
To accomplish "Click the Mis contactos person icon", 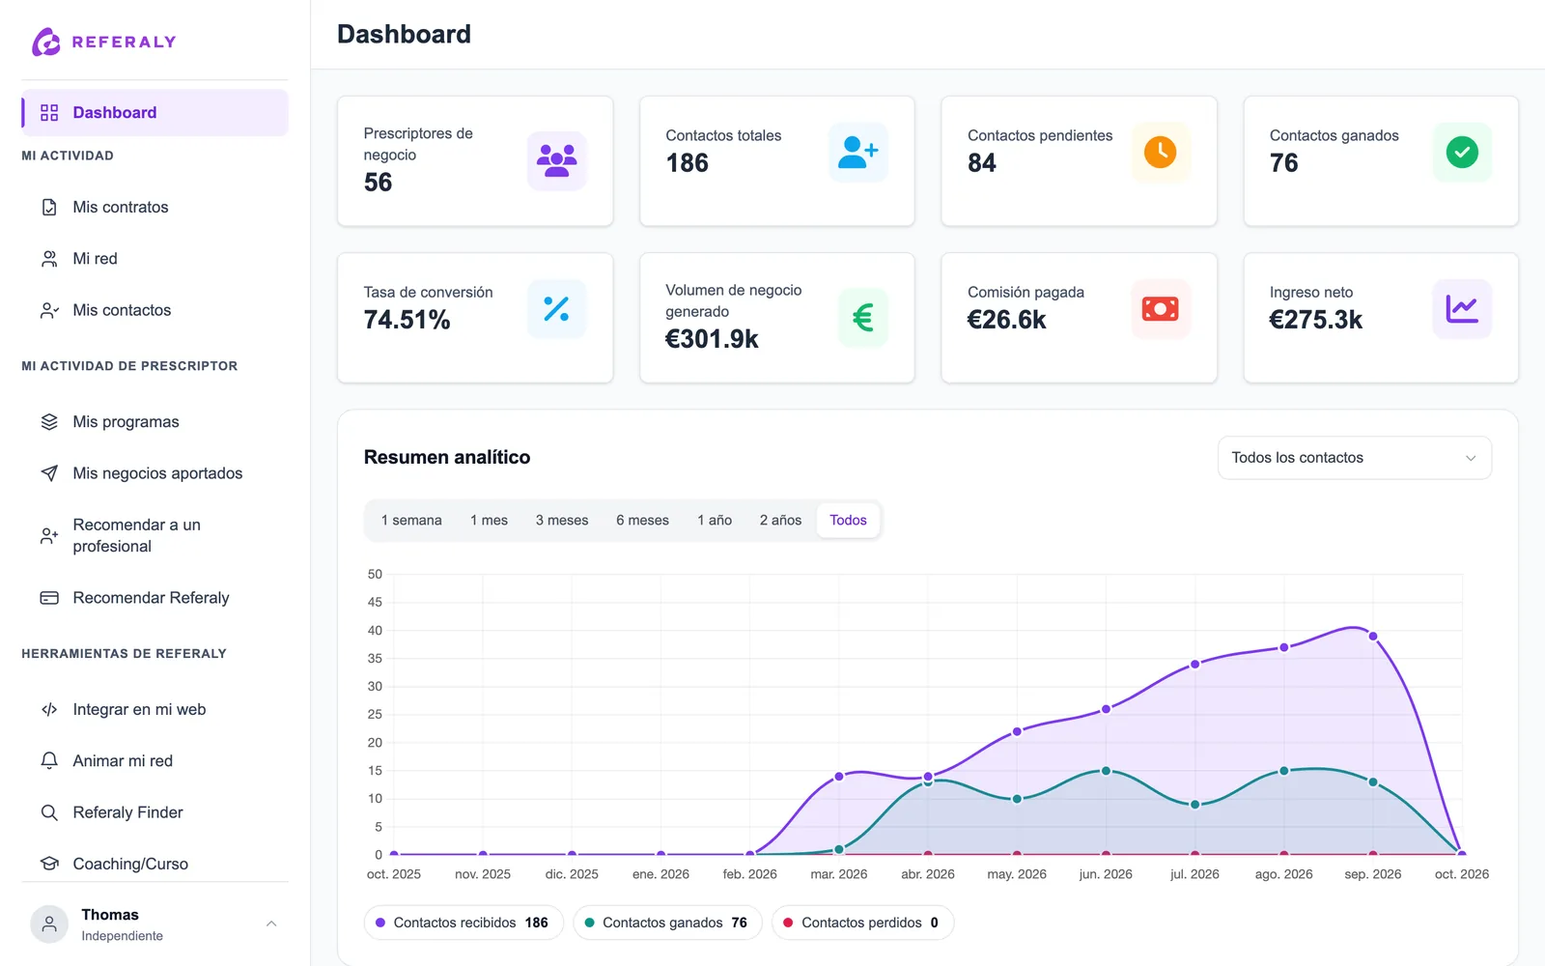I will [x=49, y=310].
